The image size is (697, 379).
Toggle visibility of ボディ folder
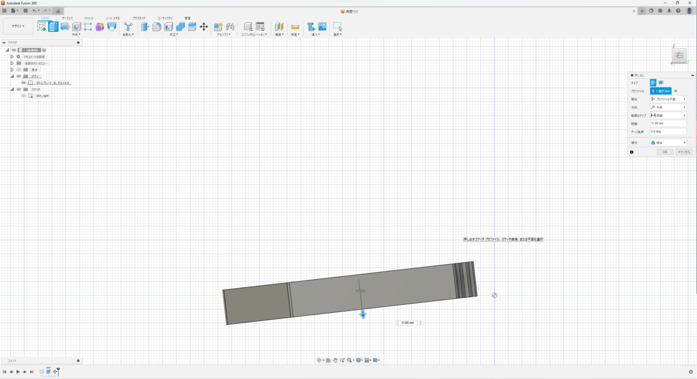coord(19,76)
